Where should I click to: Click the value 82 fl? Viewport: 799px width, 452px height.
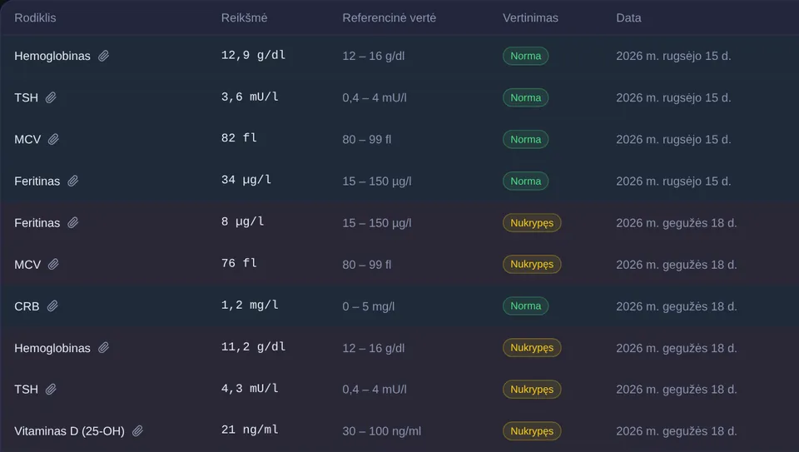pos(239,139)
